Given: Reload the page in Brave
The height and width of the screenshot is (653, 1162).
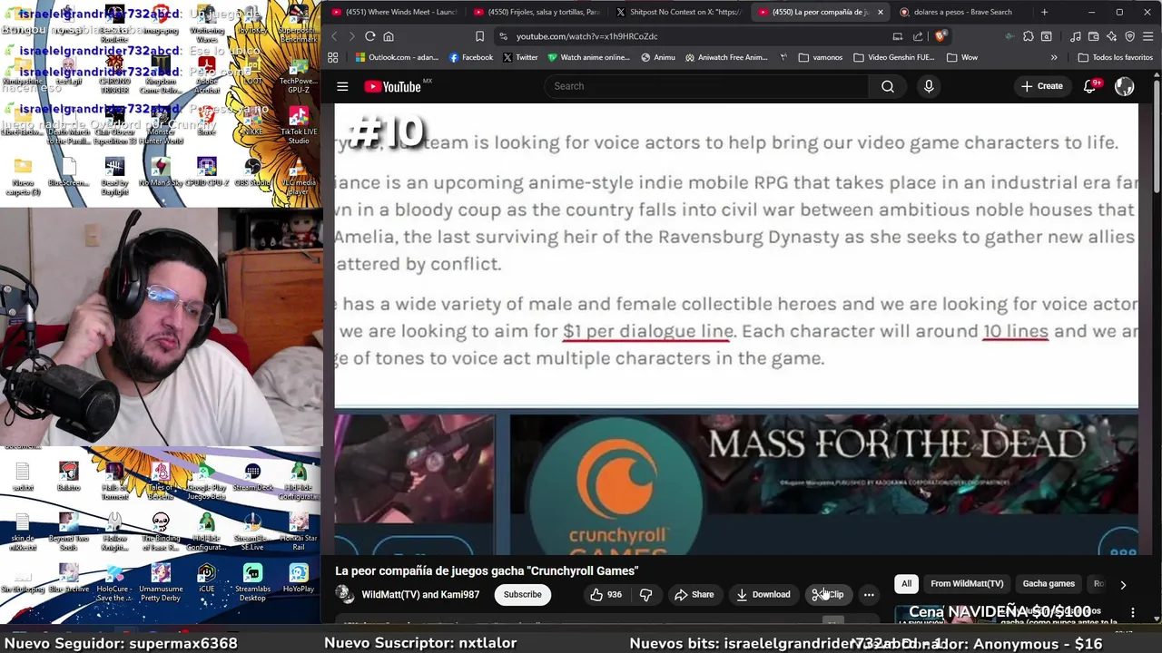Looking at the screenshot, I should (x=370, y=36).
